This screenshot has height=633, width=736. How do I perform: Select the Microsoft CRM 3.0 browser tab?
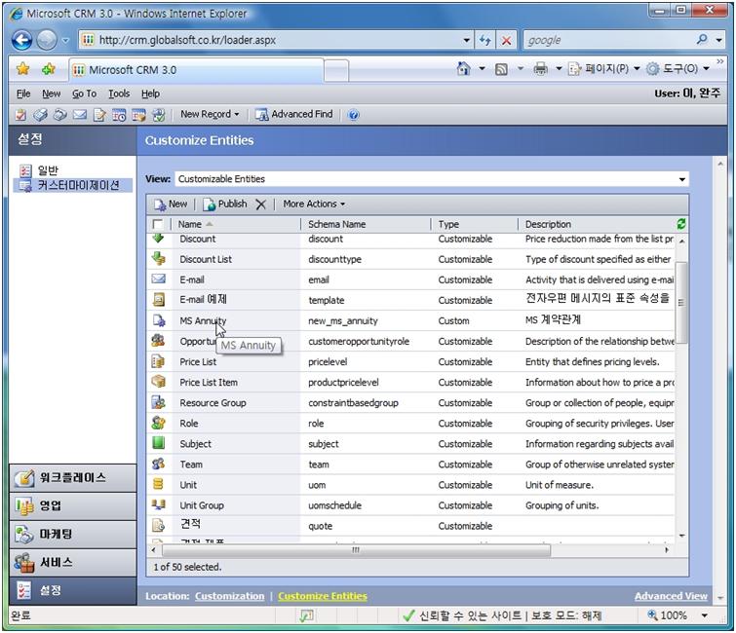[196, 70]
